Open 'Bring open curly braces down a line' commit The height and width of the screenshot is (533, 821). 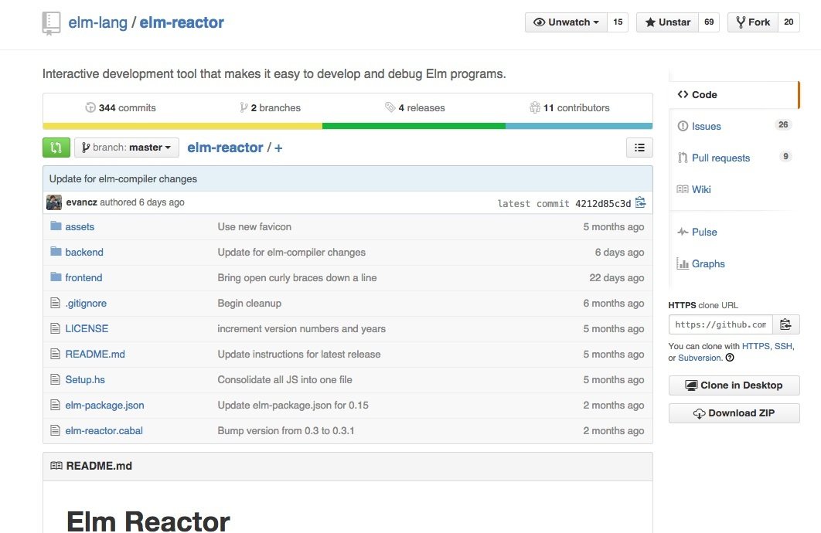(297, 278)
